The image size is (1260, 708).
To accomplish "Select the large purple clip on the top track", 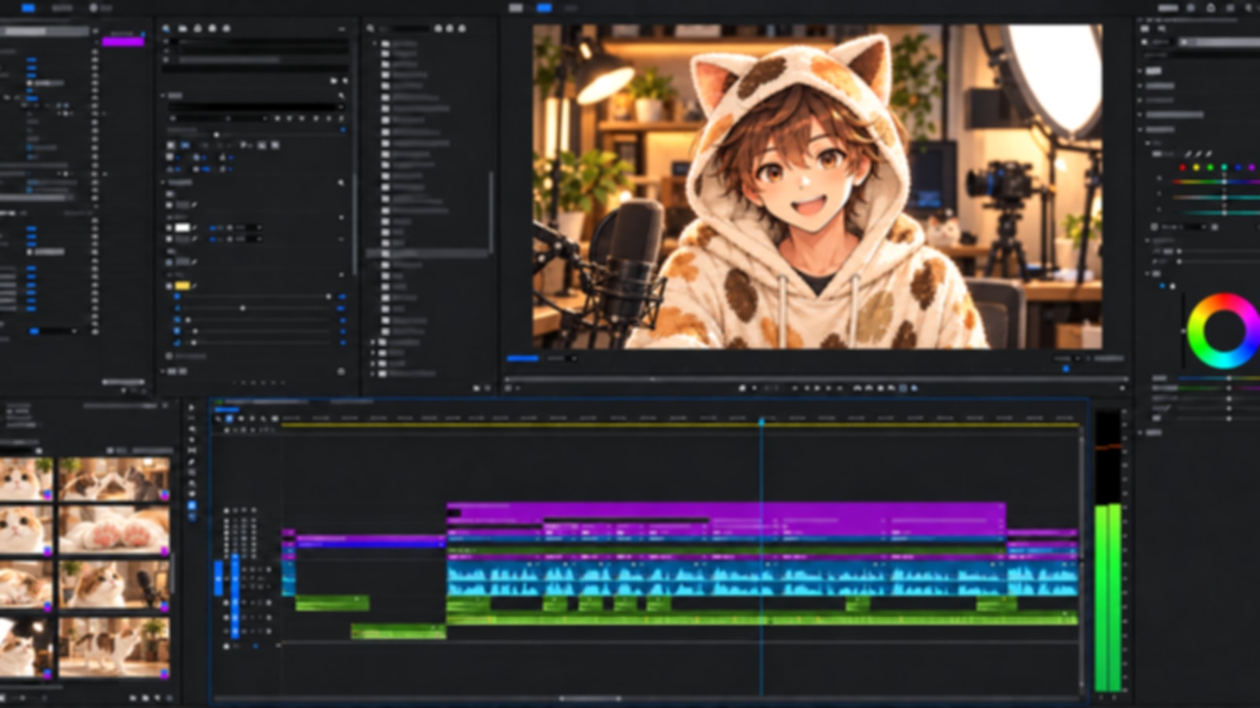I will 726,511.
